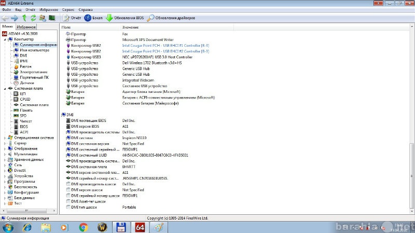Select the ACPI tree item
415x233 pixels.
point(21,132)
